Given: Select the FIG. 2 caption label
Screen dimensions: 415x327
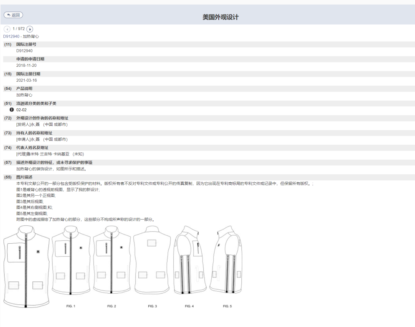Looking at the screenshot, I should coord(111,306).
